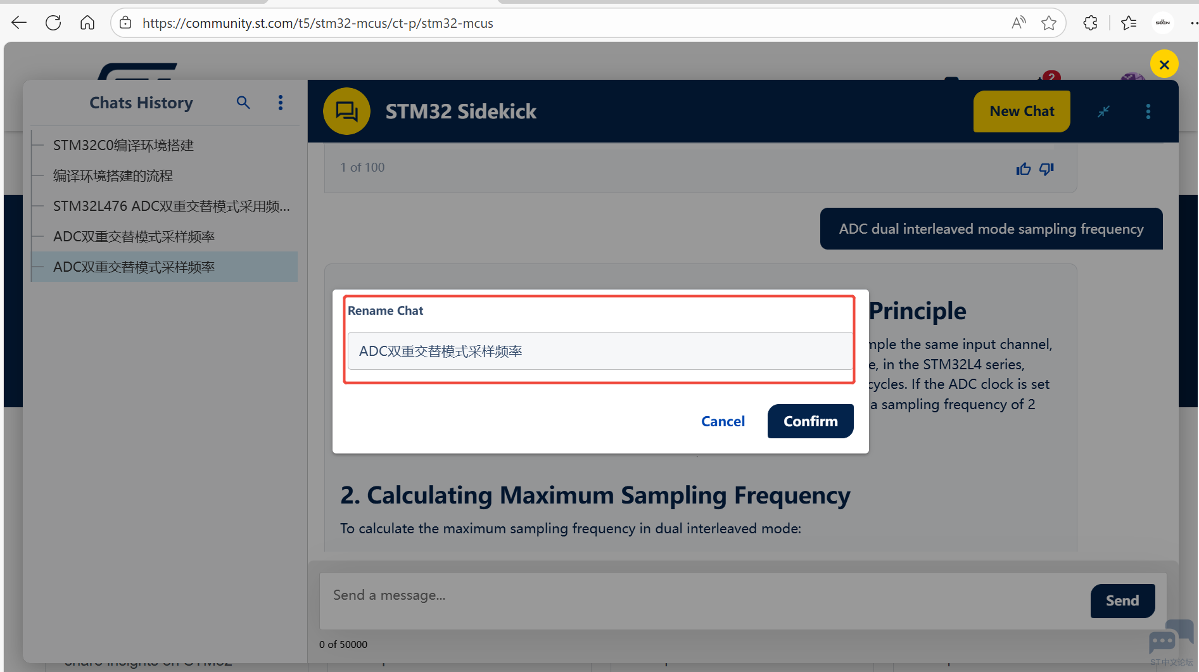Open the Chats History three-dot menu

pos(281,103)
